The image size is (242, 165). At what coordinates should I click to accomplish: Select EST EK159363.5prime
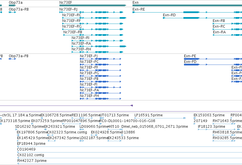point(209,115)
